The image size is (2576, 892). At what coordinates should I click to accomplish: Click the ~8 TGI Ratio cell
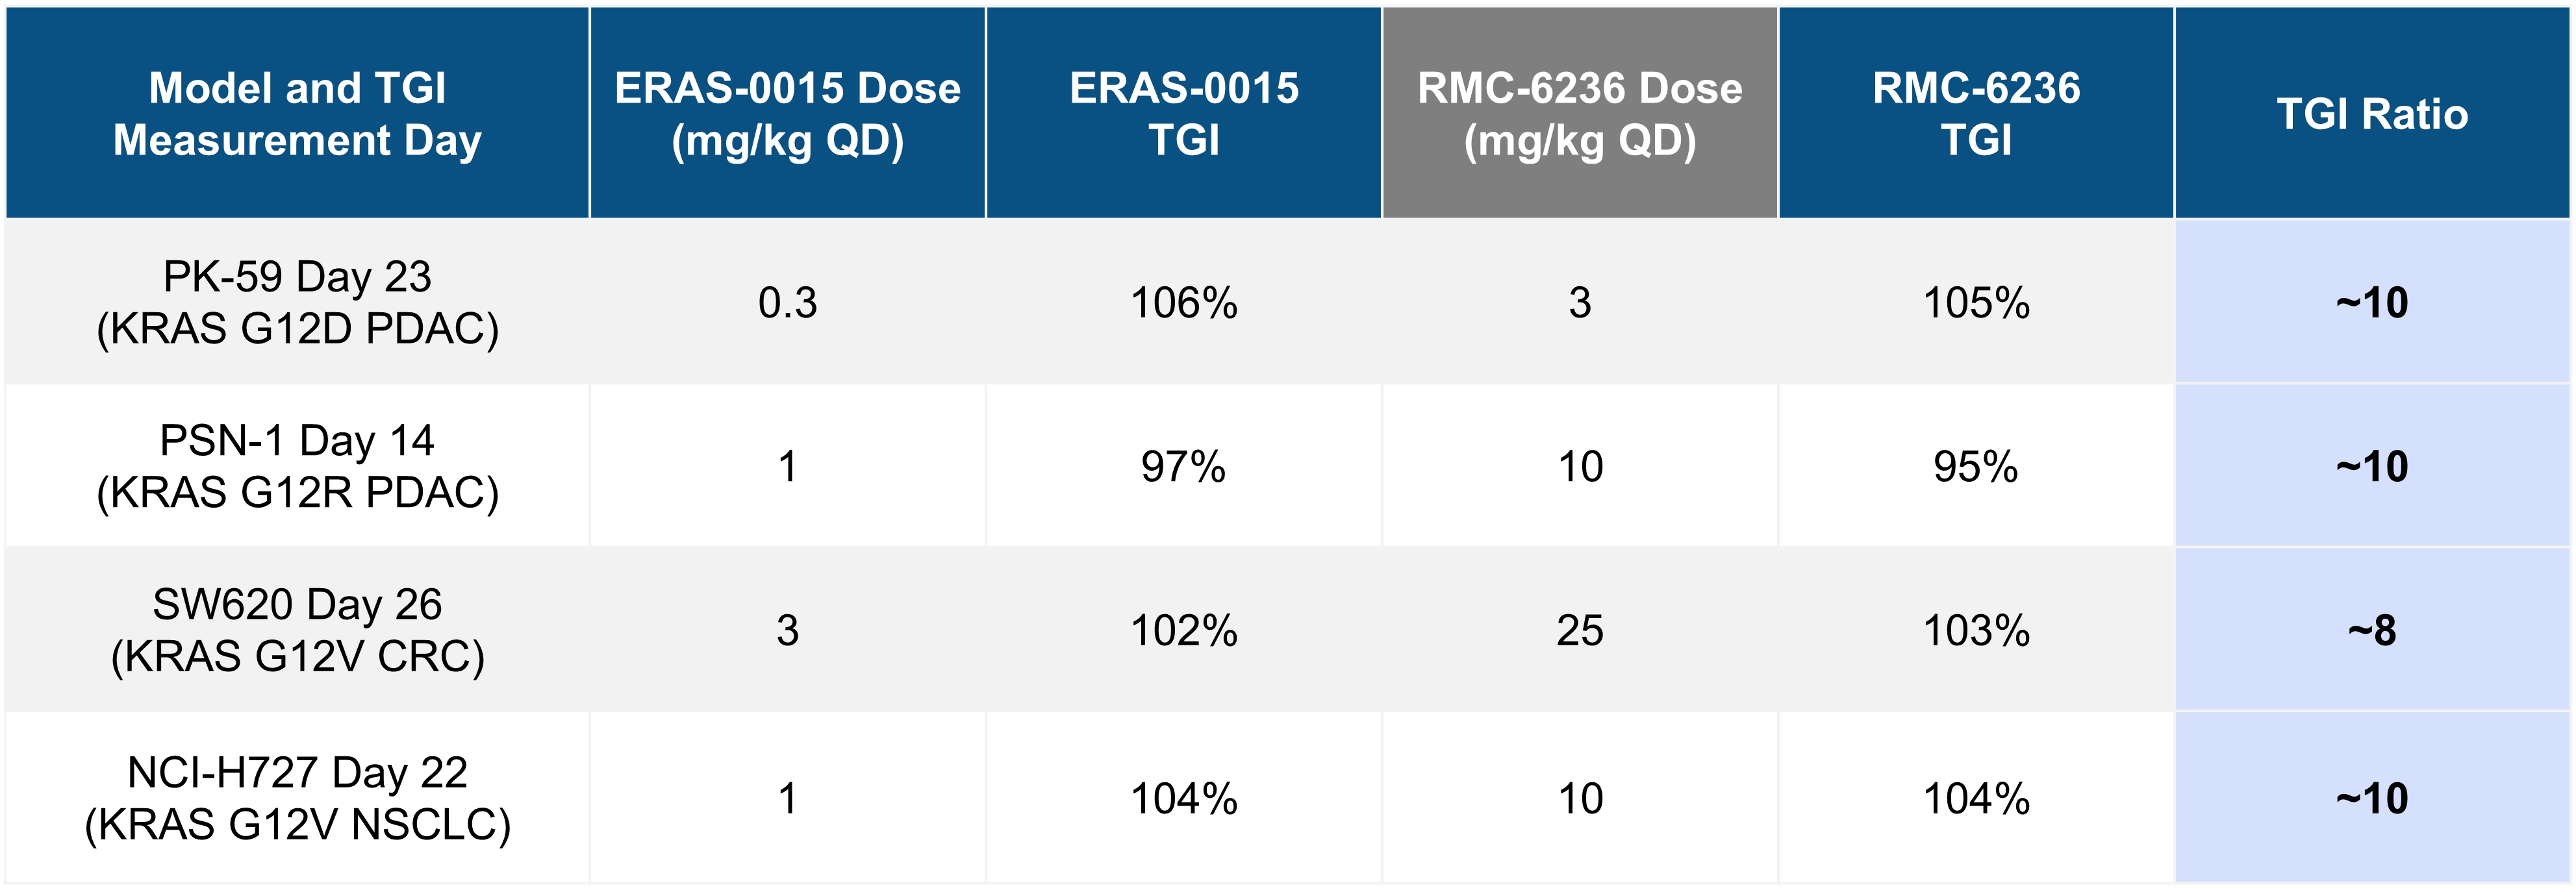[2371, 630]
